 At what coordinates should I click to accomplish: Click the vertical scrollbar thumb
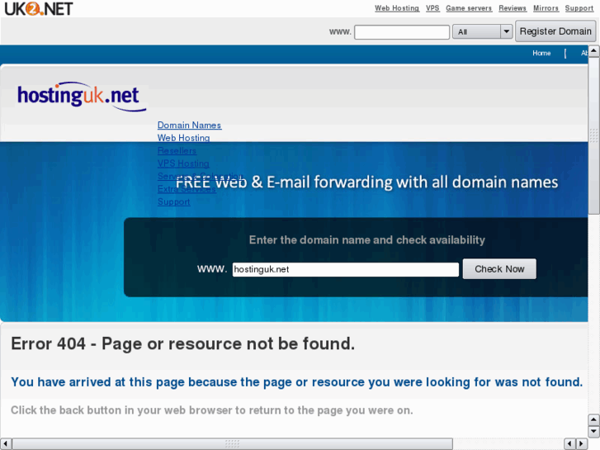593,135
